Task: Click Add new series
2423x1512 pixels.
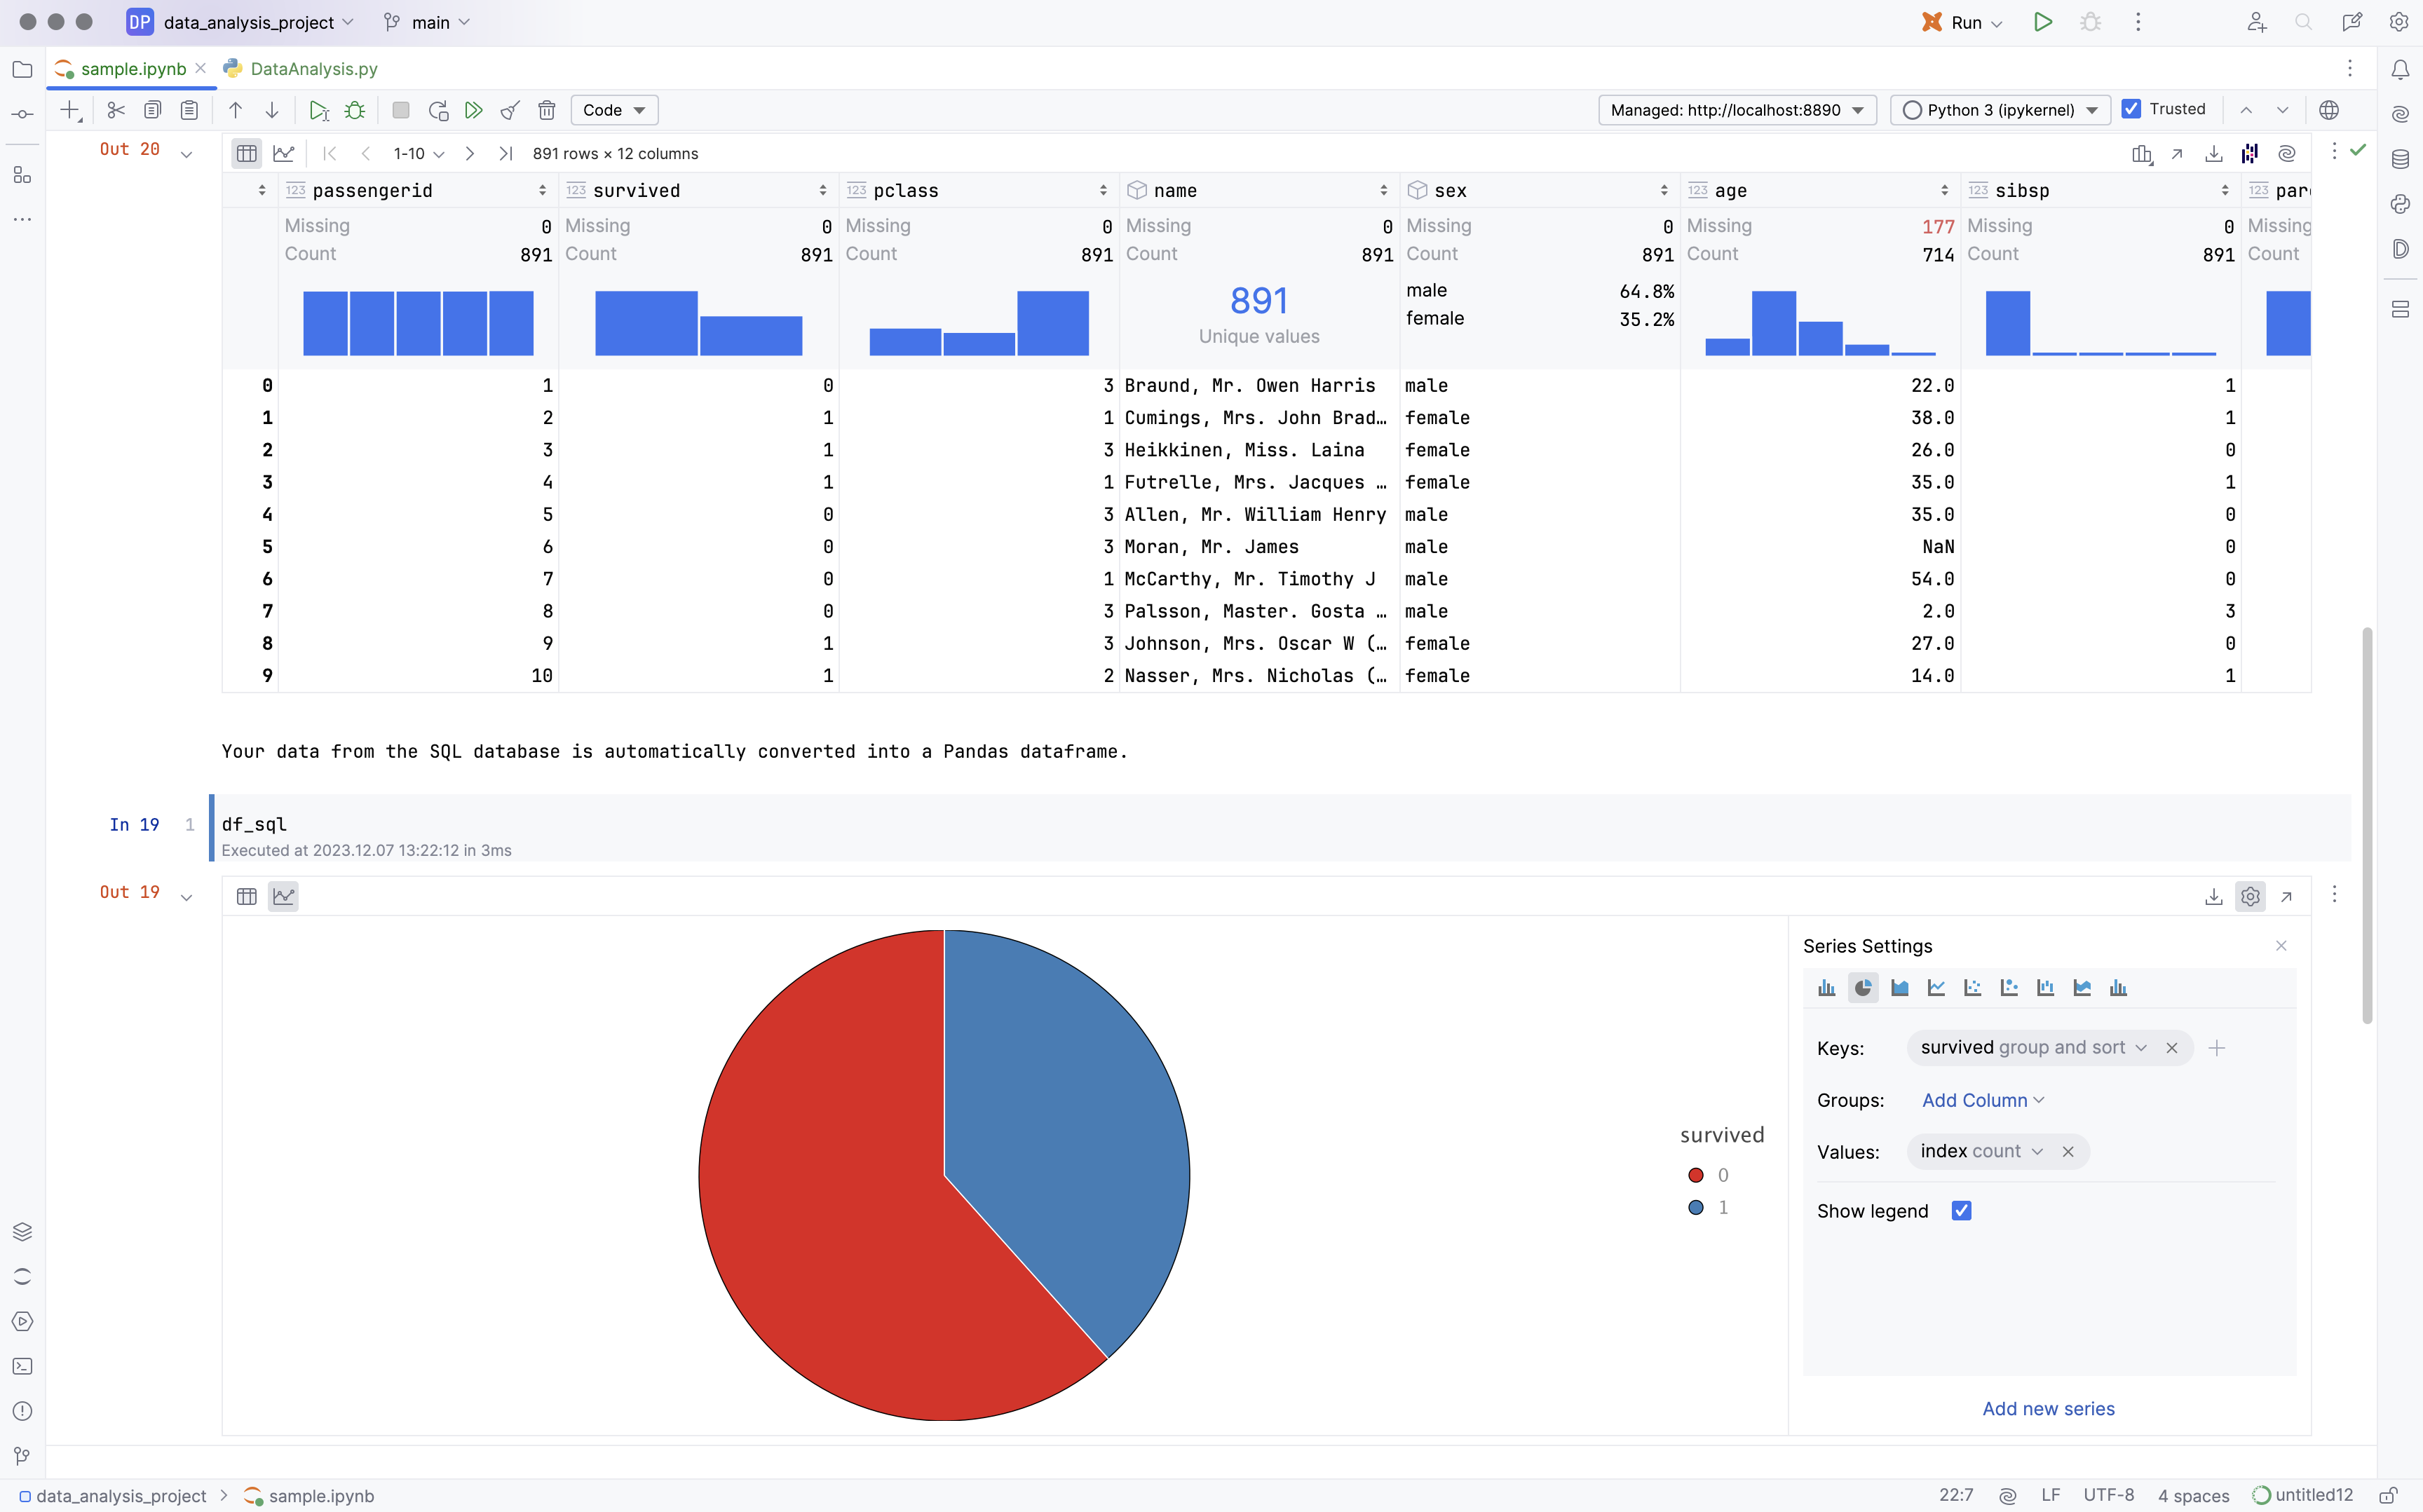Action: pos(2047,1408)
